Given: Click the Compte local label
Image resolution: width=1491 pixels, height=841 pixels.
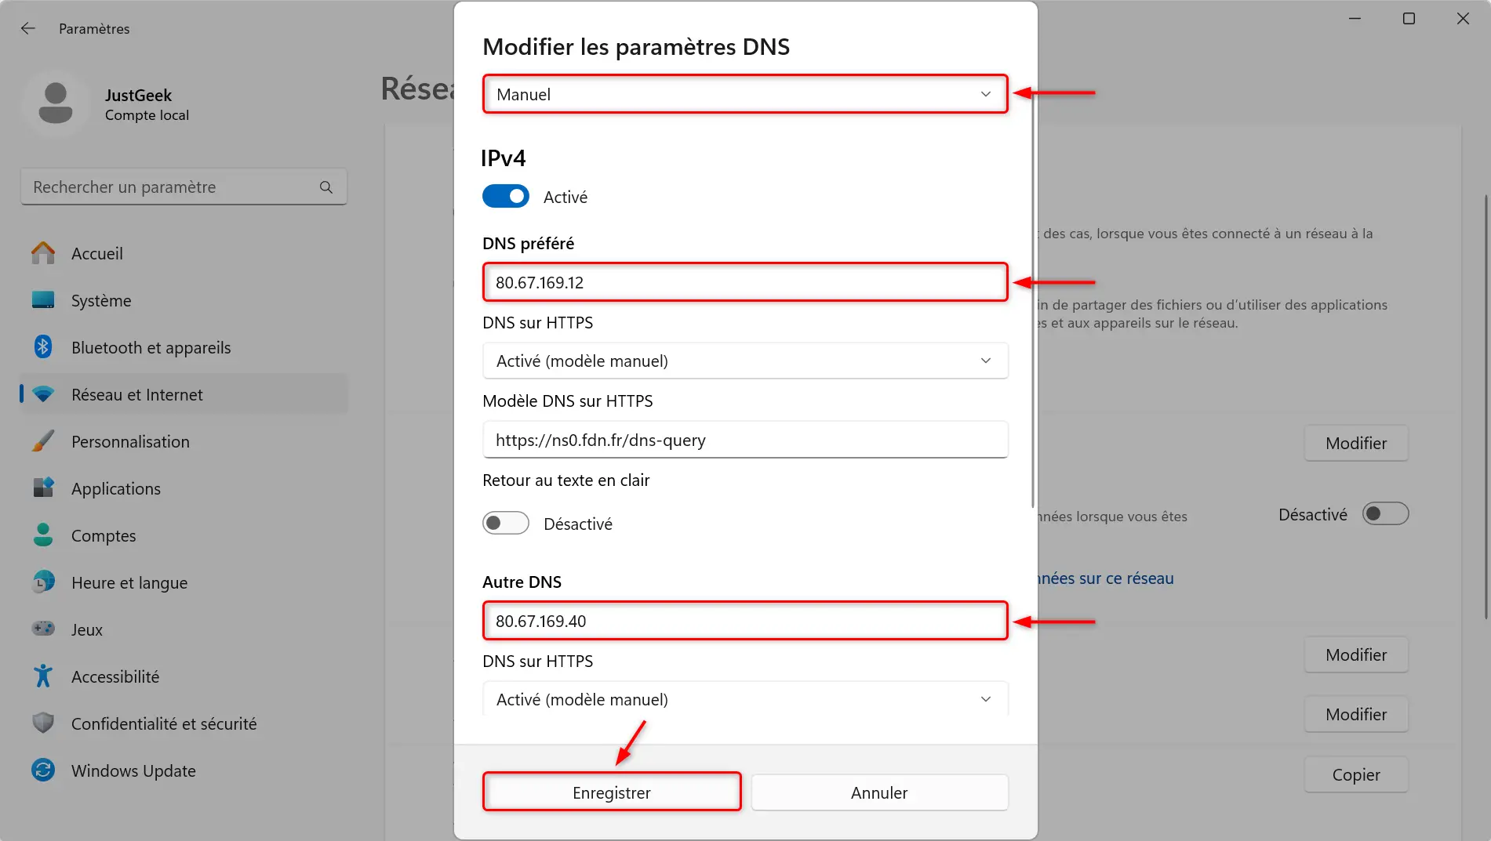Looking at the screenshot, I should [147, 115].
